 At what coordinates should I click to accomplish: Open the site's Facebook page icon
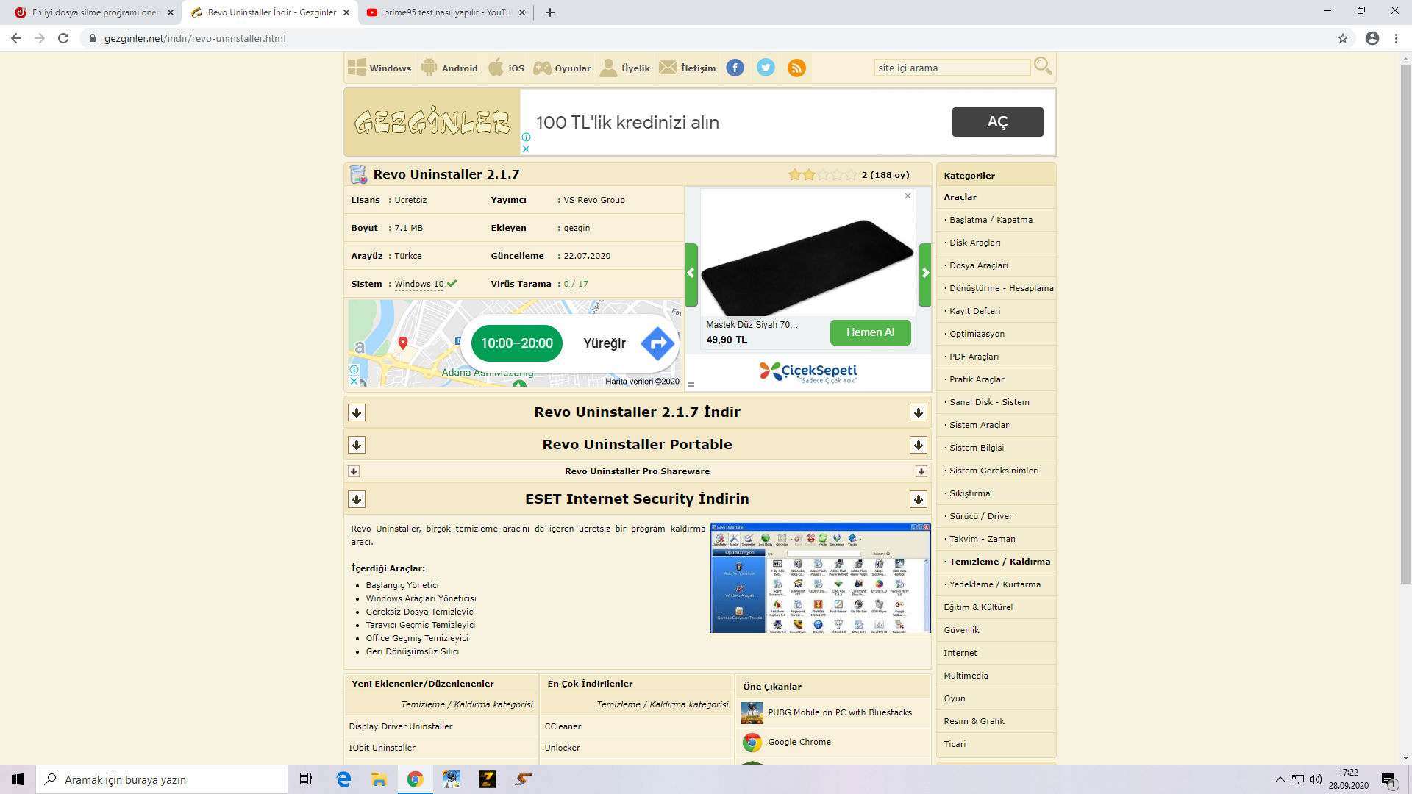[x=735, y=68]
